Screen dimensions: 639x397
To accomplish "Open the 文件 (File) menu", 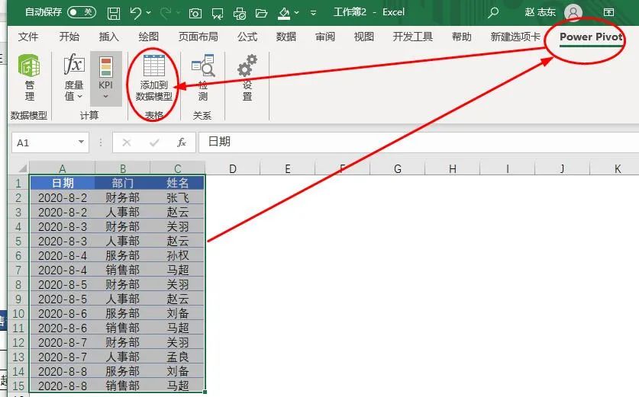I will coord(28,37).
